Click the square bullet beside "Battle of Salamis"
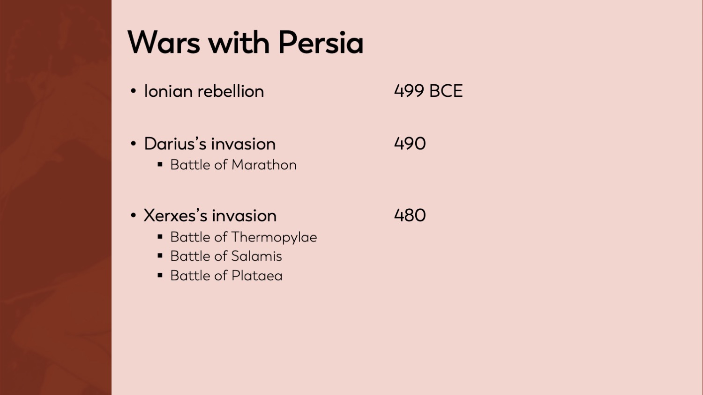This screenshot has height=395, width=703. [160, 256]
